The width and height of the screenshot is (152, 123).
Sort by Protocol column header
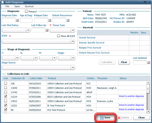click(66, 78)
